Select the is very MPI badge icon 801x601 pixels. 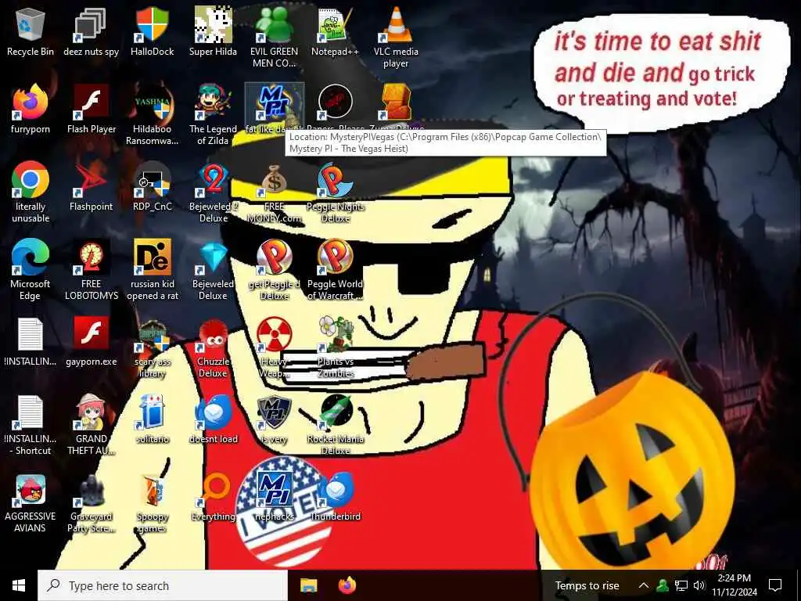pos(274,419)
